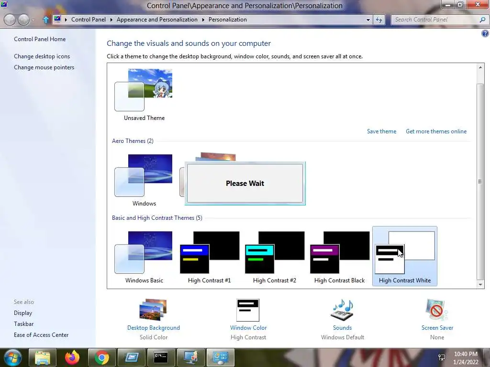Click Appearance and Personalization breadcrumb
Image resolution: width=490 pixels, height=367 pixels.
(157, 19)
